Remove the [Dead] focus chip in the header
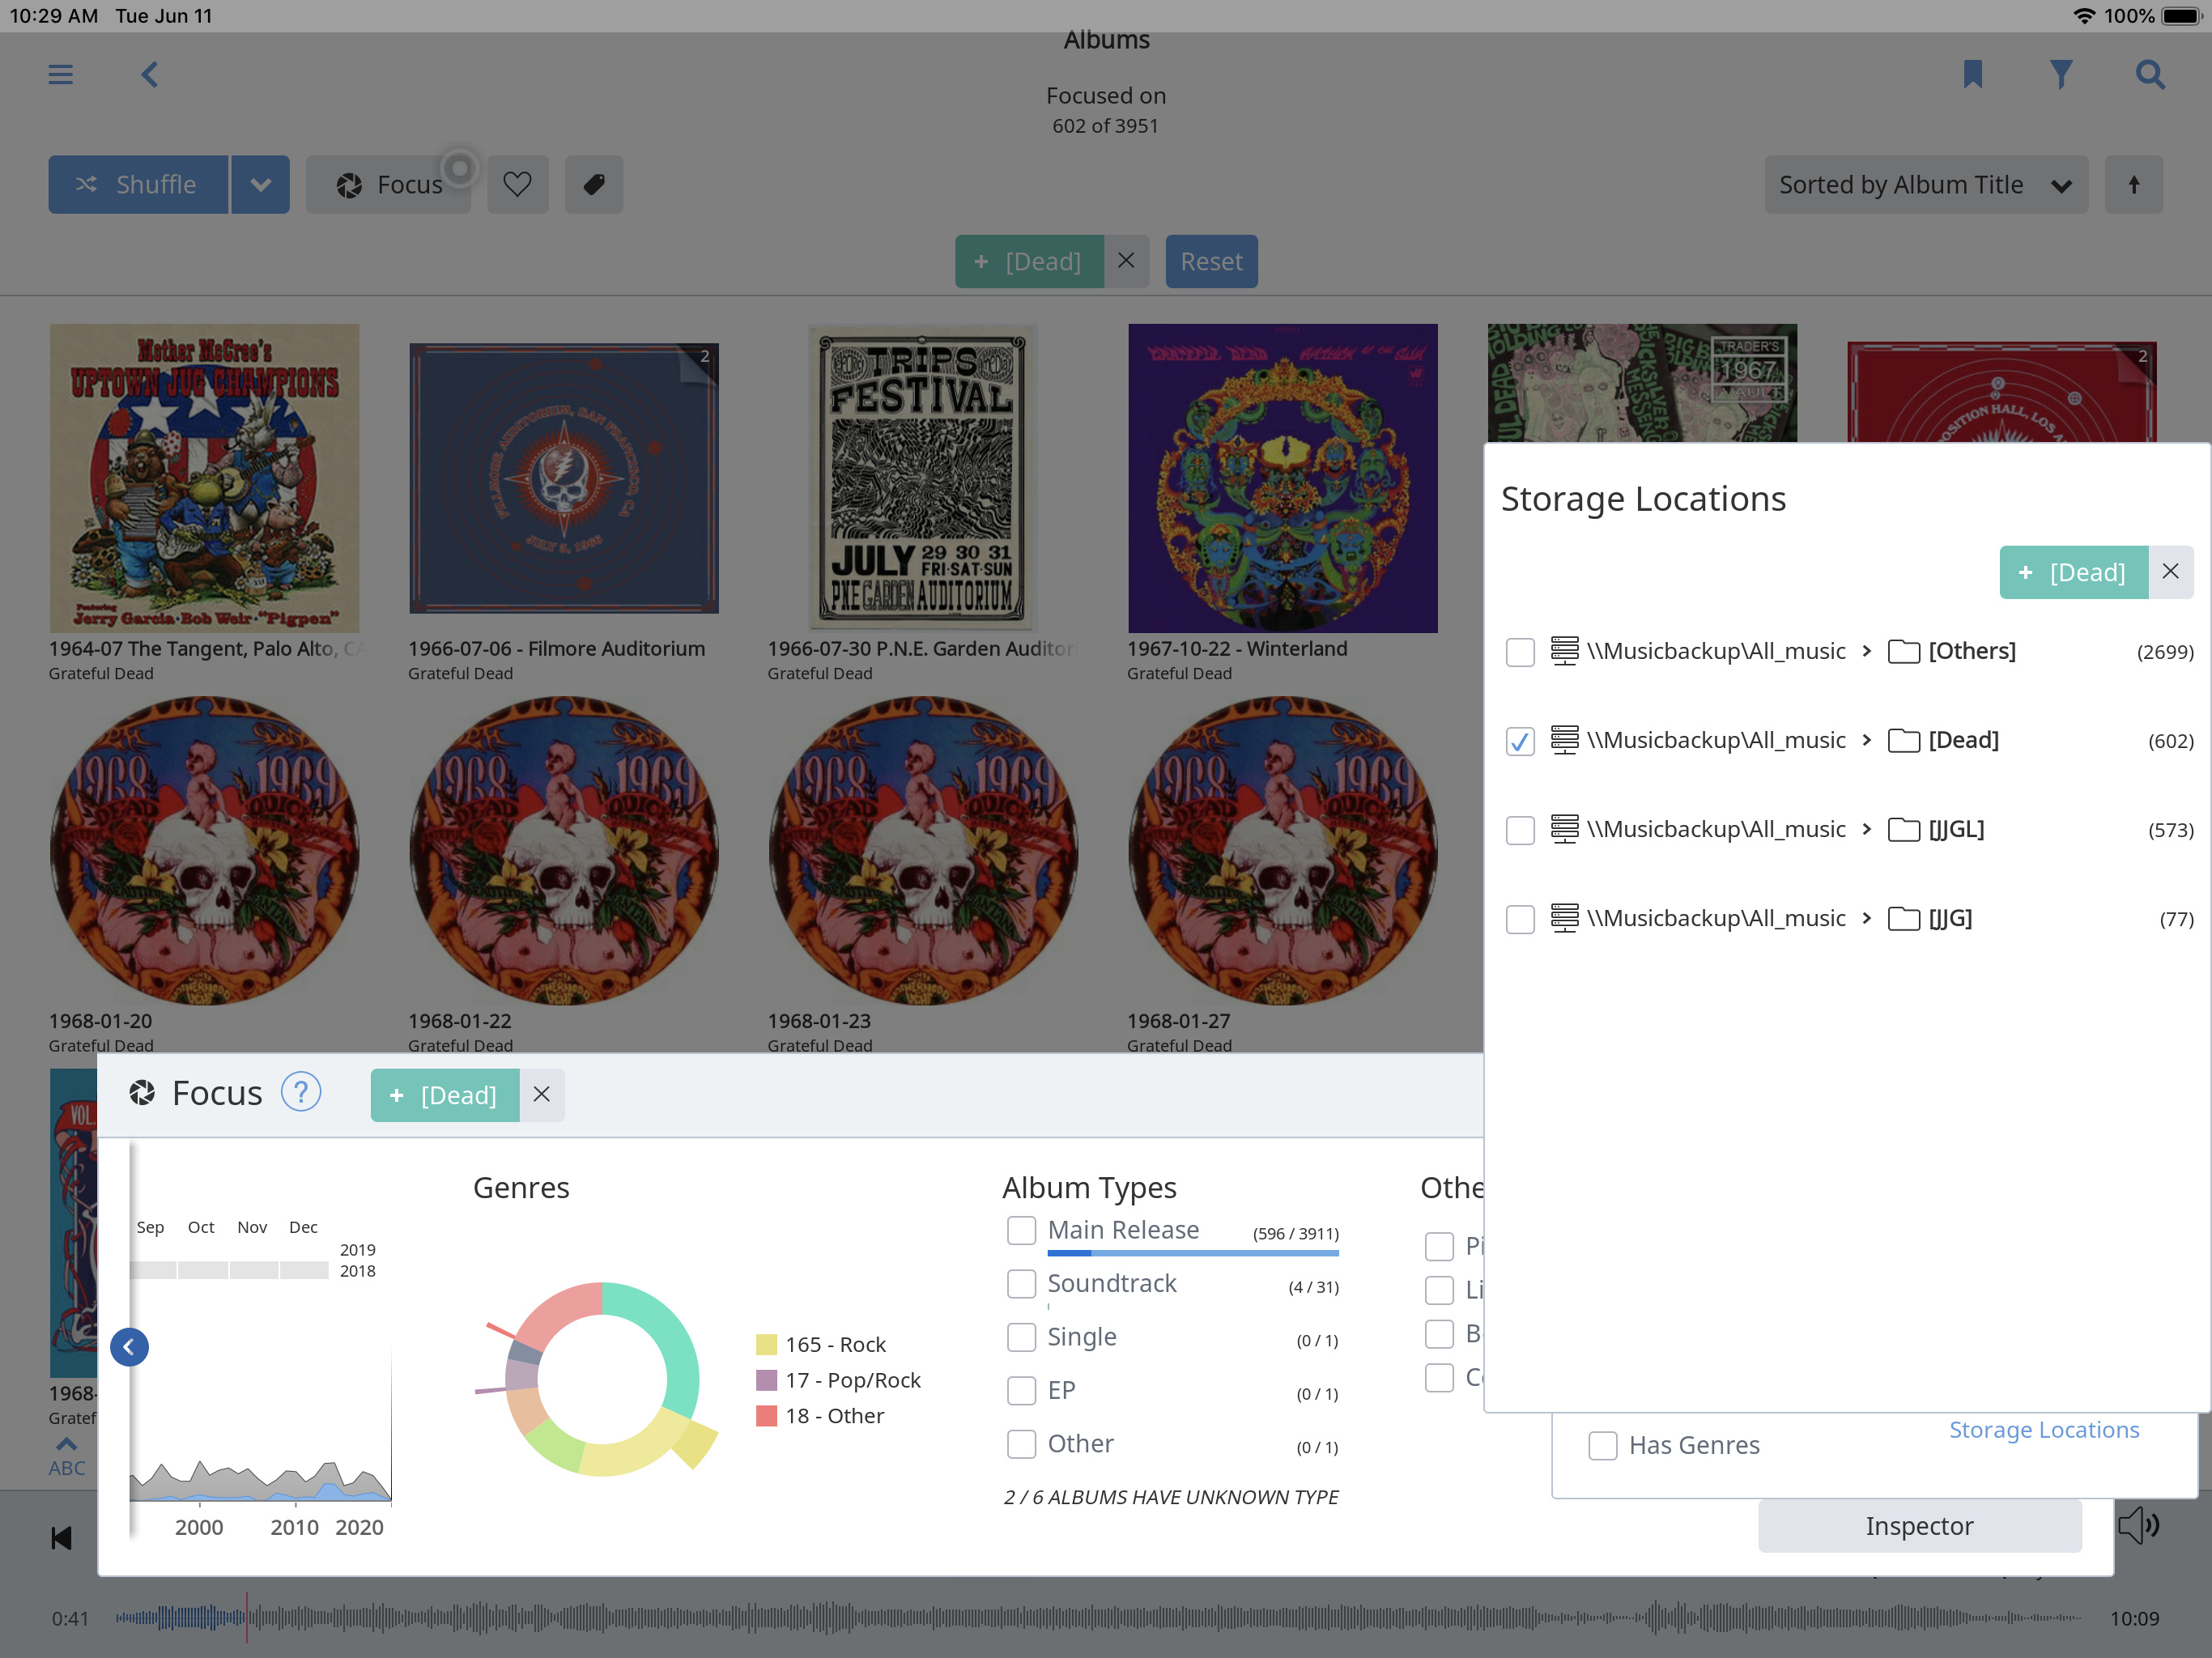 coord(1126,261)
